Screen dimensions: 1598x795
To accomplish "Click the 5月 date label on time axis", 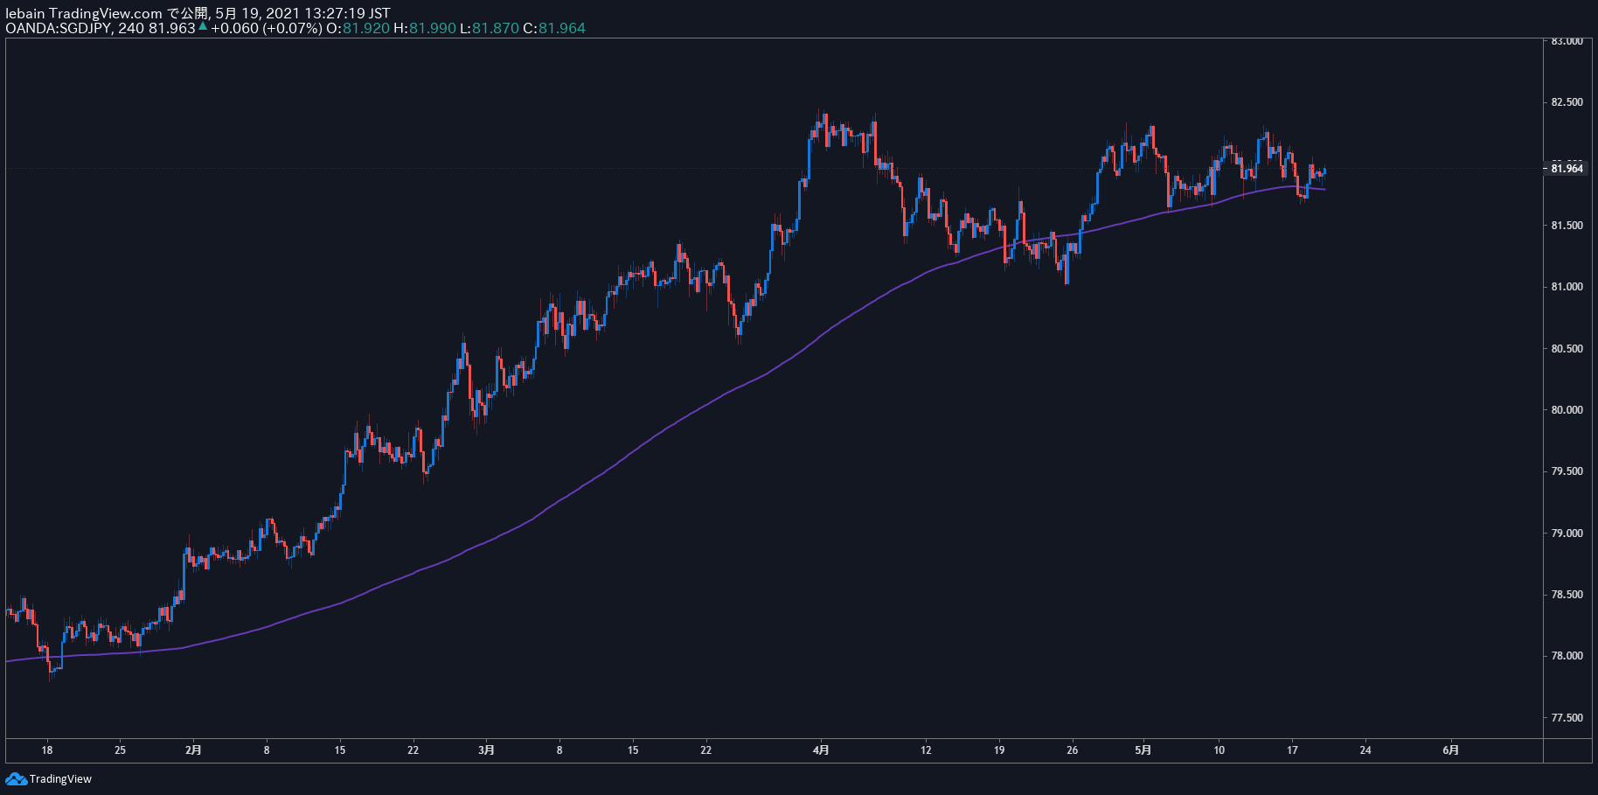I will (1143, 750).
